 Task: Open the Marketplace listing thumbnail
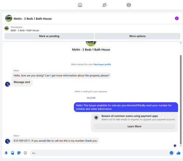click(7, 28)
